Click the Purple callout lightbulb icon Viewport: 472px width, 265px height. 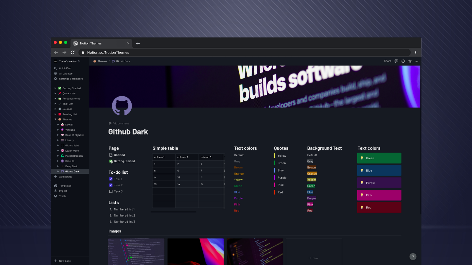pos(362,183)
